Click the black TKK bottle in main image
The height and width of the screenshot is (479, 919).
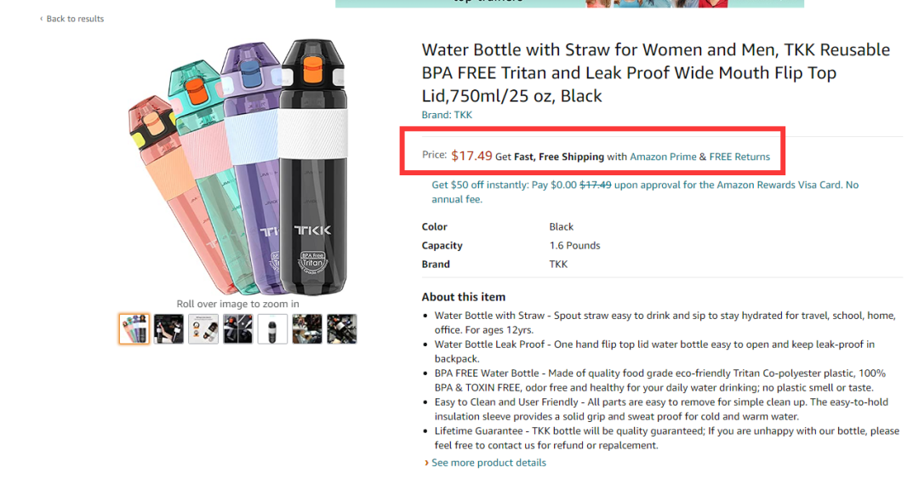tap(312, 170)
